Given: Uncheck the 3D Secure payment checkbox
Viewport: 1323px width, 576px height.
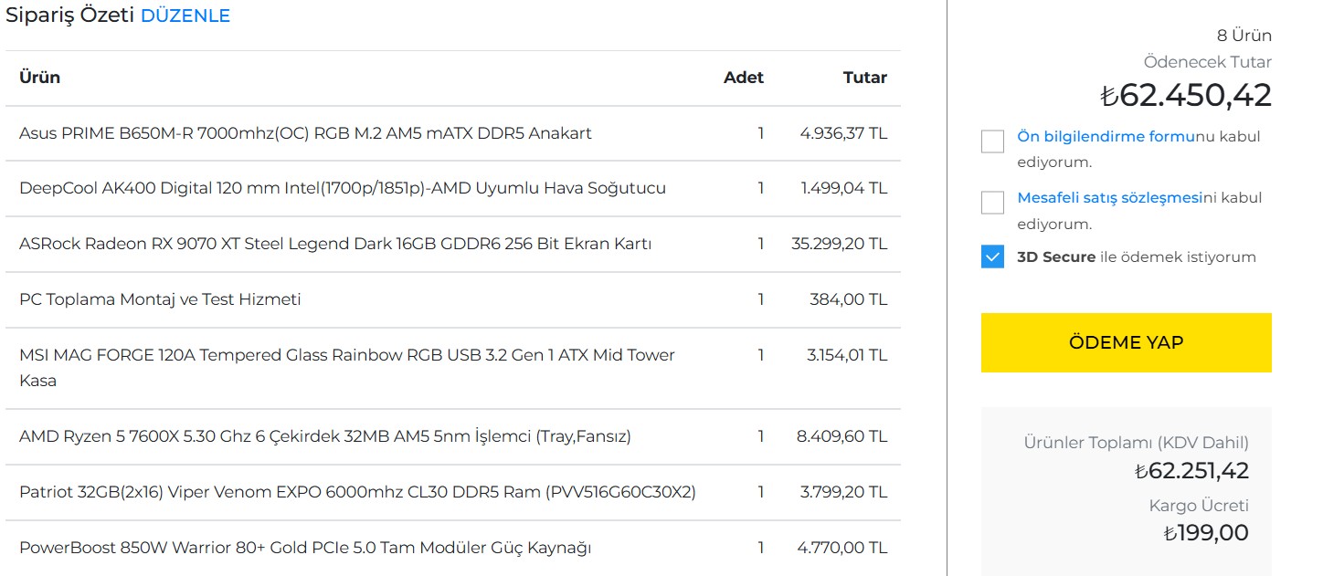Looking at the screenshot, I should click(992, 257).
